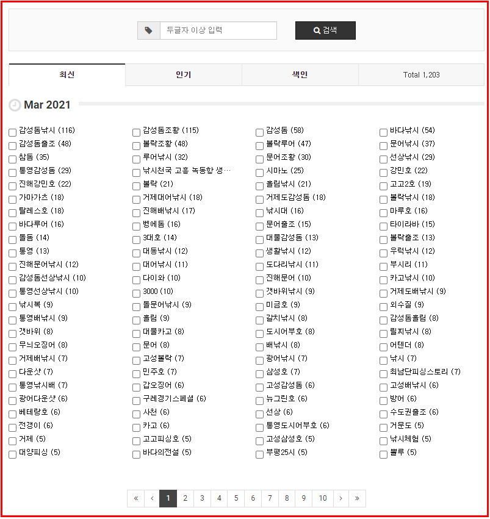Viewport: 490px width, 519px height.
Task: Jump to last page with double-right arrow
Action: pyautogui.click(x=357, y=498)
